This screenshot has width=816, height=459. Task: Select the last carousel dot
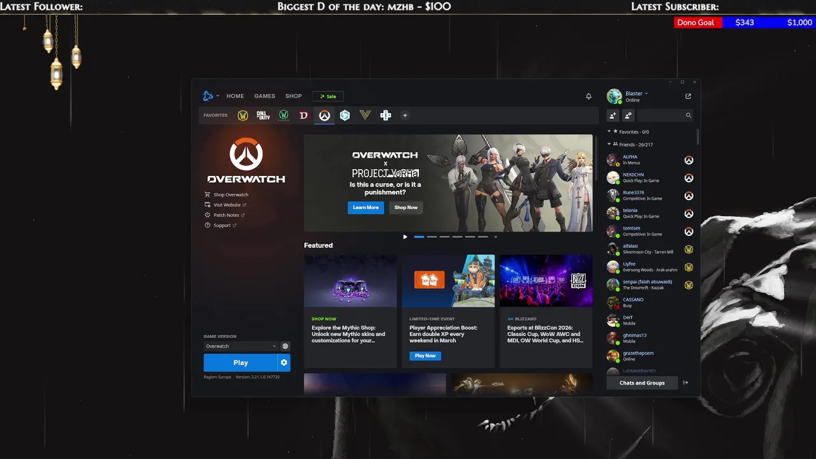[x=495, y=237]
